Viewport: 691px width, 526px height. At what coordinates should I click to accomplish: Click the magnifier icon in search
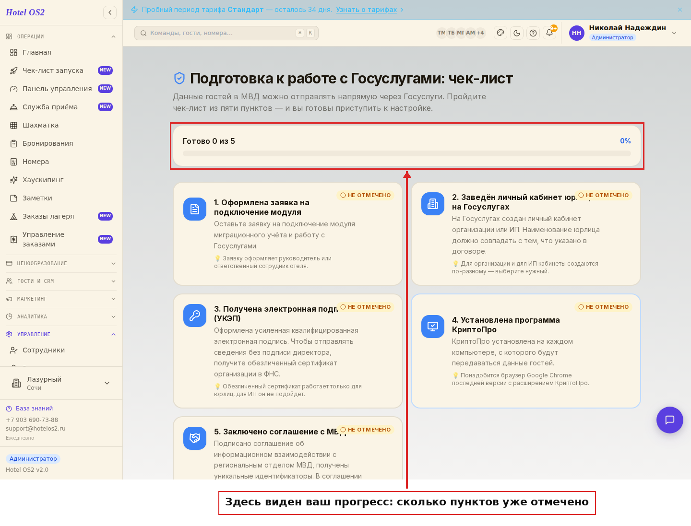143,33
